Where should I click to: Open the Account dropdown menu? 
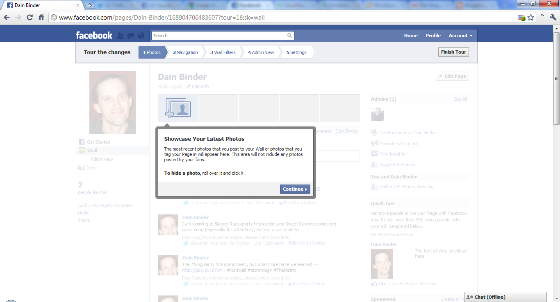[460, 36]
